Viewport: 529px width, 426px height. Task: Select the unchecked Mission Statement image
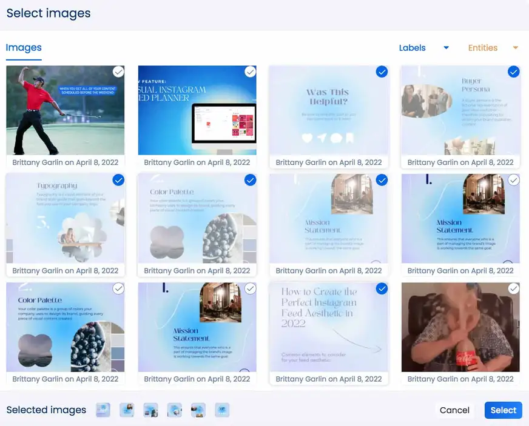point(514,180)
